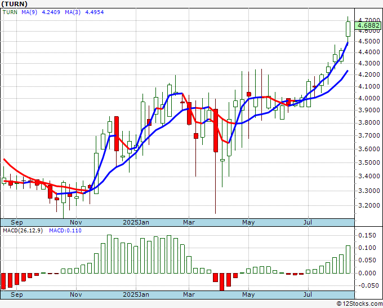The height and width of the screenshot is (308, 383).
Task: Click the 3.8000 price axis label
Action: pyautogui.click(x=369, y=122)
